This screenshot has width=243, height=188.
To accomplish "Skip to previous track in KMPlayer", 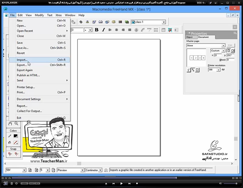I will tap(113, 183).
